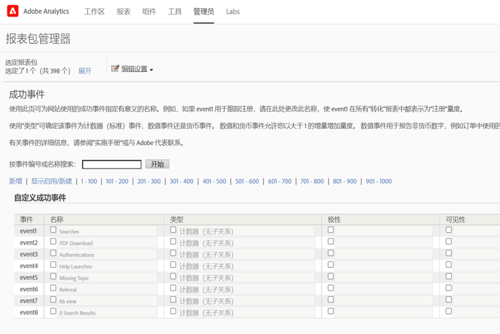
Task: Go to events range 101 - 200
Action: [x=117, y=181]
